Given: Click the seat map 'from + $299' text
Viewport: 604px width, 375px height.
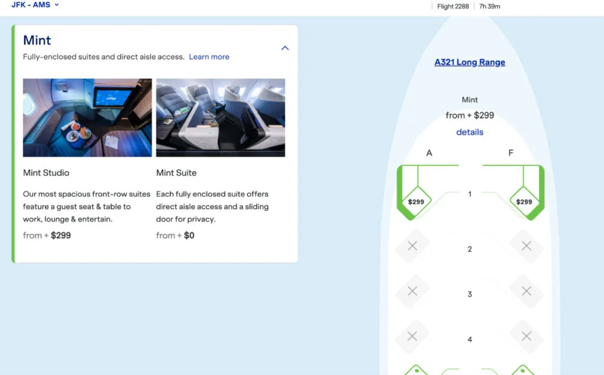Looking at the screenshot, I should pyautogui.click(x=470, y=116).
